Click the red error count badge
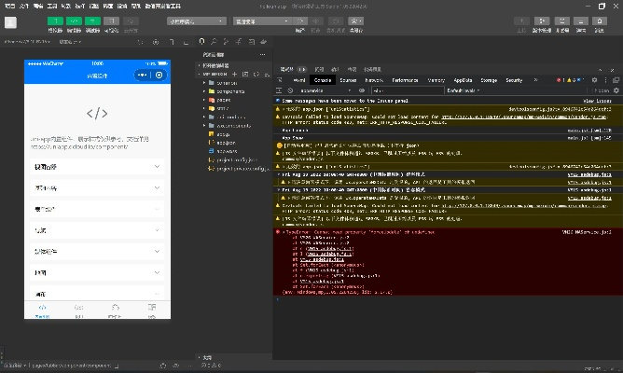Screen dimensions: 623x373 point(560,80)
